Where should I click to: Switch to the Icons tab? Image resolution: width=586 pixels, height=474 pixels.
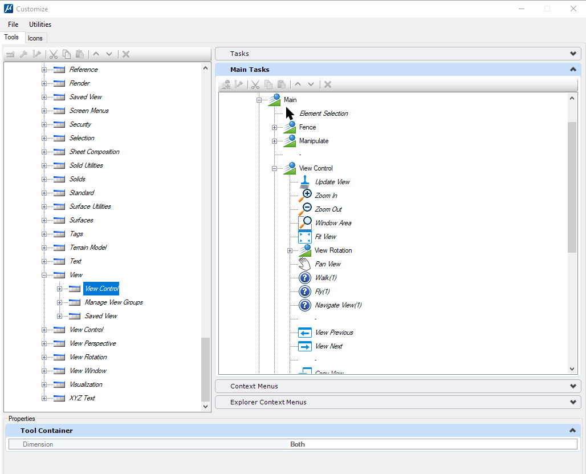35,38
